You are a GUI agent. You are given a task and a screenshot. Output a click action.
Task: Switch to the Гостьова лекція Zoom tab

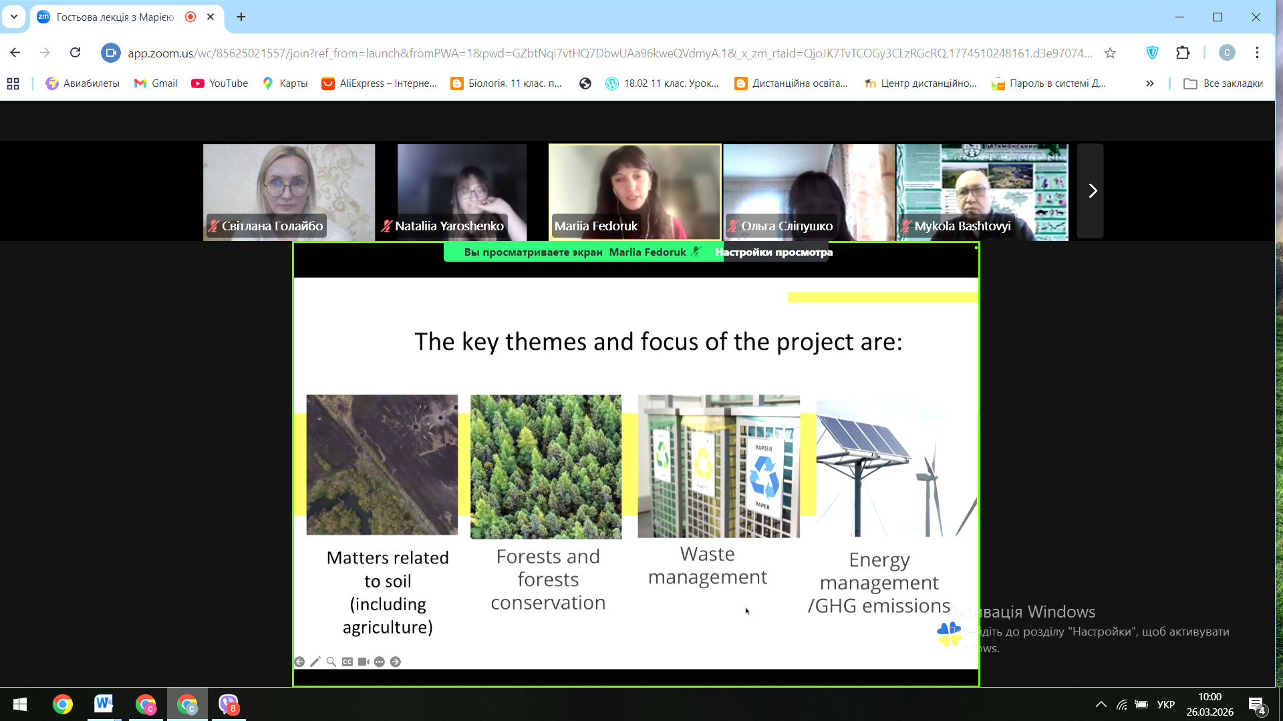click(115, 17)
